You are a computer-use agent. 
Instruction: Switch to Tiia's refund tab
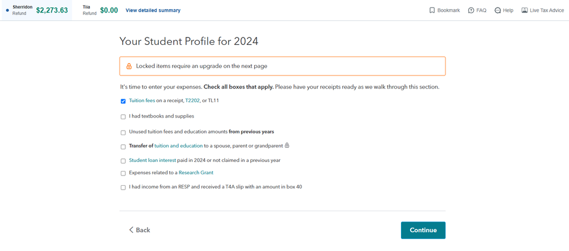(100, 10)
